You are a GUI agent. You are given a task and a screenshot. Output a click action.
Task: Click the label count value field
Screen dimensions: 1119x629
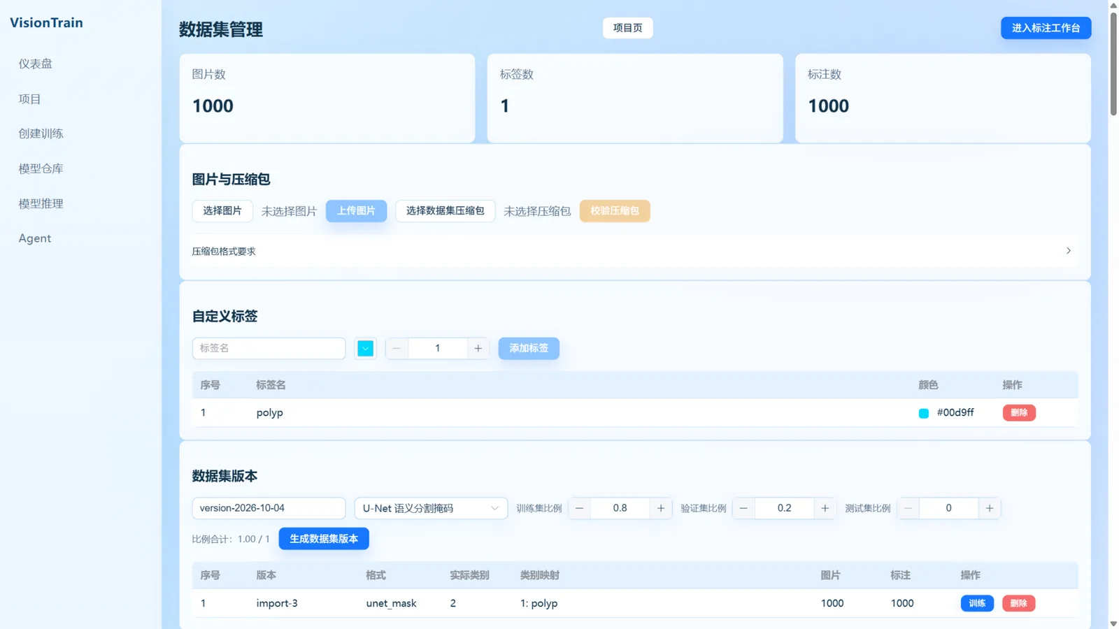pyautogui.click(x=438, y=348)
